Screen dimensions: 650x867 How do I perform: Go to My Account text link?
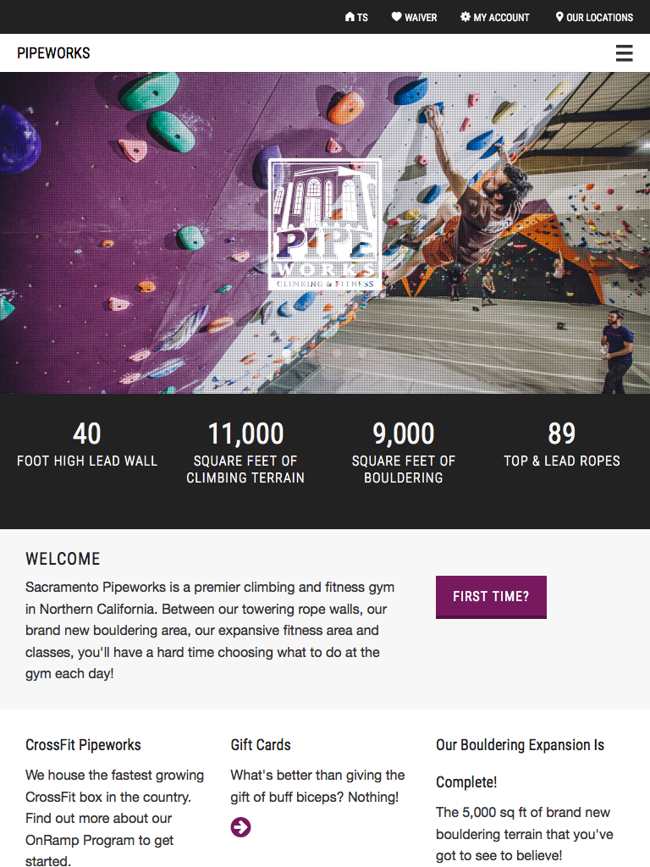tap(501, 17)
